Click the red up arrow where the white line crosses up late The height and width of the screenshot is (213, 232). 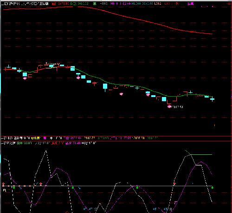tap(174, 184)
